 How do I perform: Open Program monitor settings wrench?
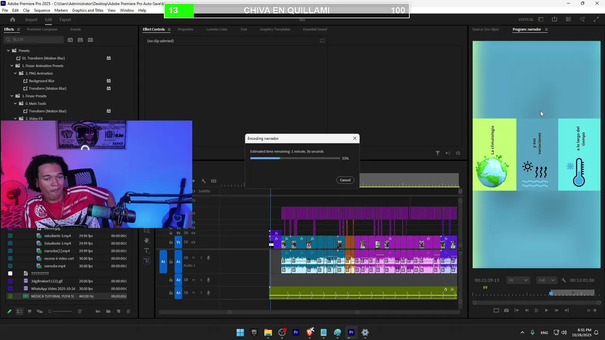click(565, 280)
